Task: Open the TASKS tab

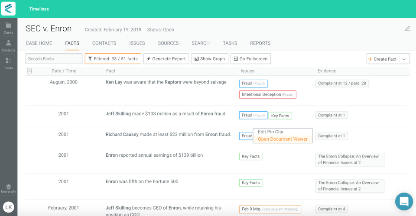Action: [230, 43]
